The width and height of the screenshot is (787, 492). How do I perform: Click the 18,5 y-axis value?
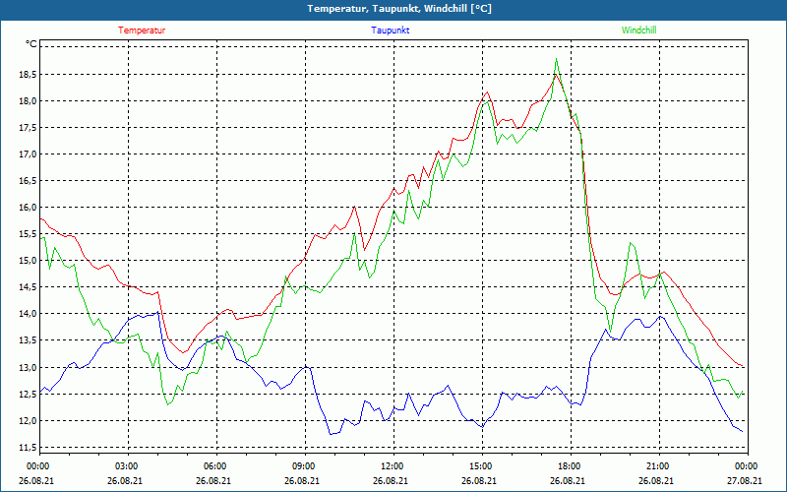[x=29, y=75]
